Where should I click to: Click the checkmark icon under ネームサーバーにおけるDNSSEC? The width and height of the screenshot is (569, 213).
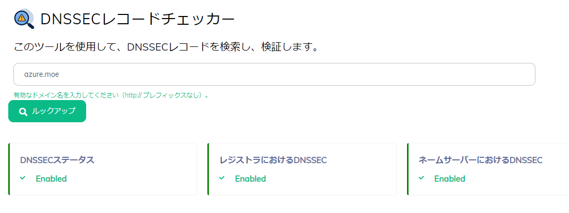point(421,178)
